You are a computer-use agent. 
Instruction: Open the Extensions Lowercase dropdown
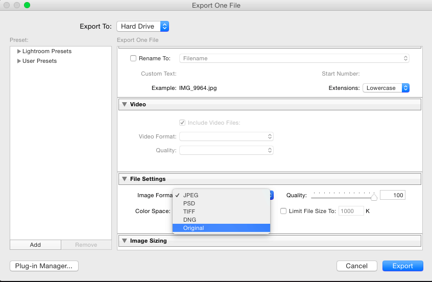tap(386, 88)
